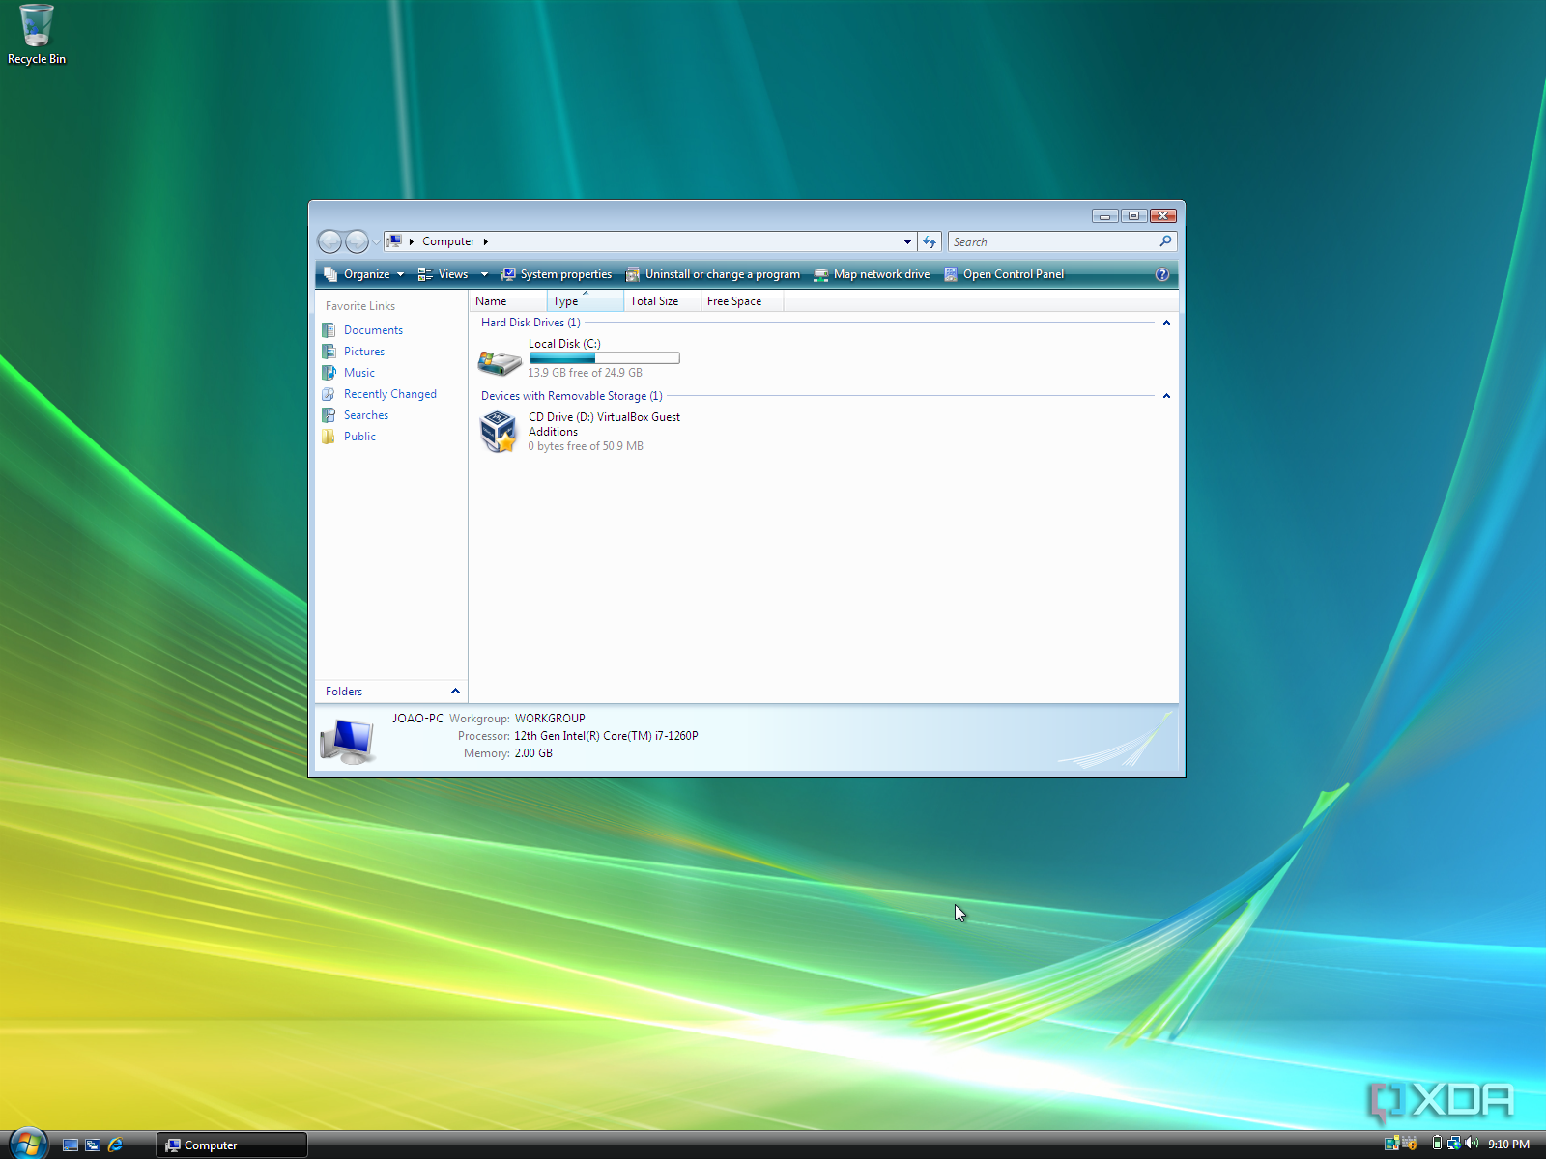The width and height of the screenshot is (1546, 1159).
Task: Sort by the Free Space column header
Action: (x=742, y=301)
